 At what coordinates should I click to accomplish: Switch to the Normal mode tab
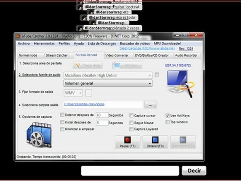(x=31, y=55)
